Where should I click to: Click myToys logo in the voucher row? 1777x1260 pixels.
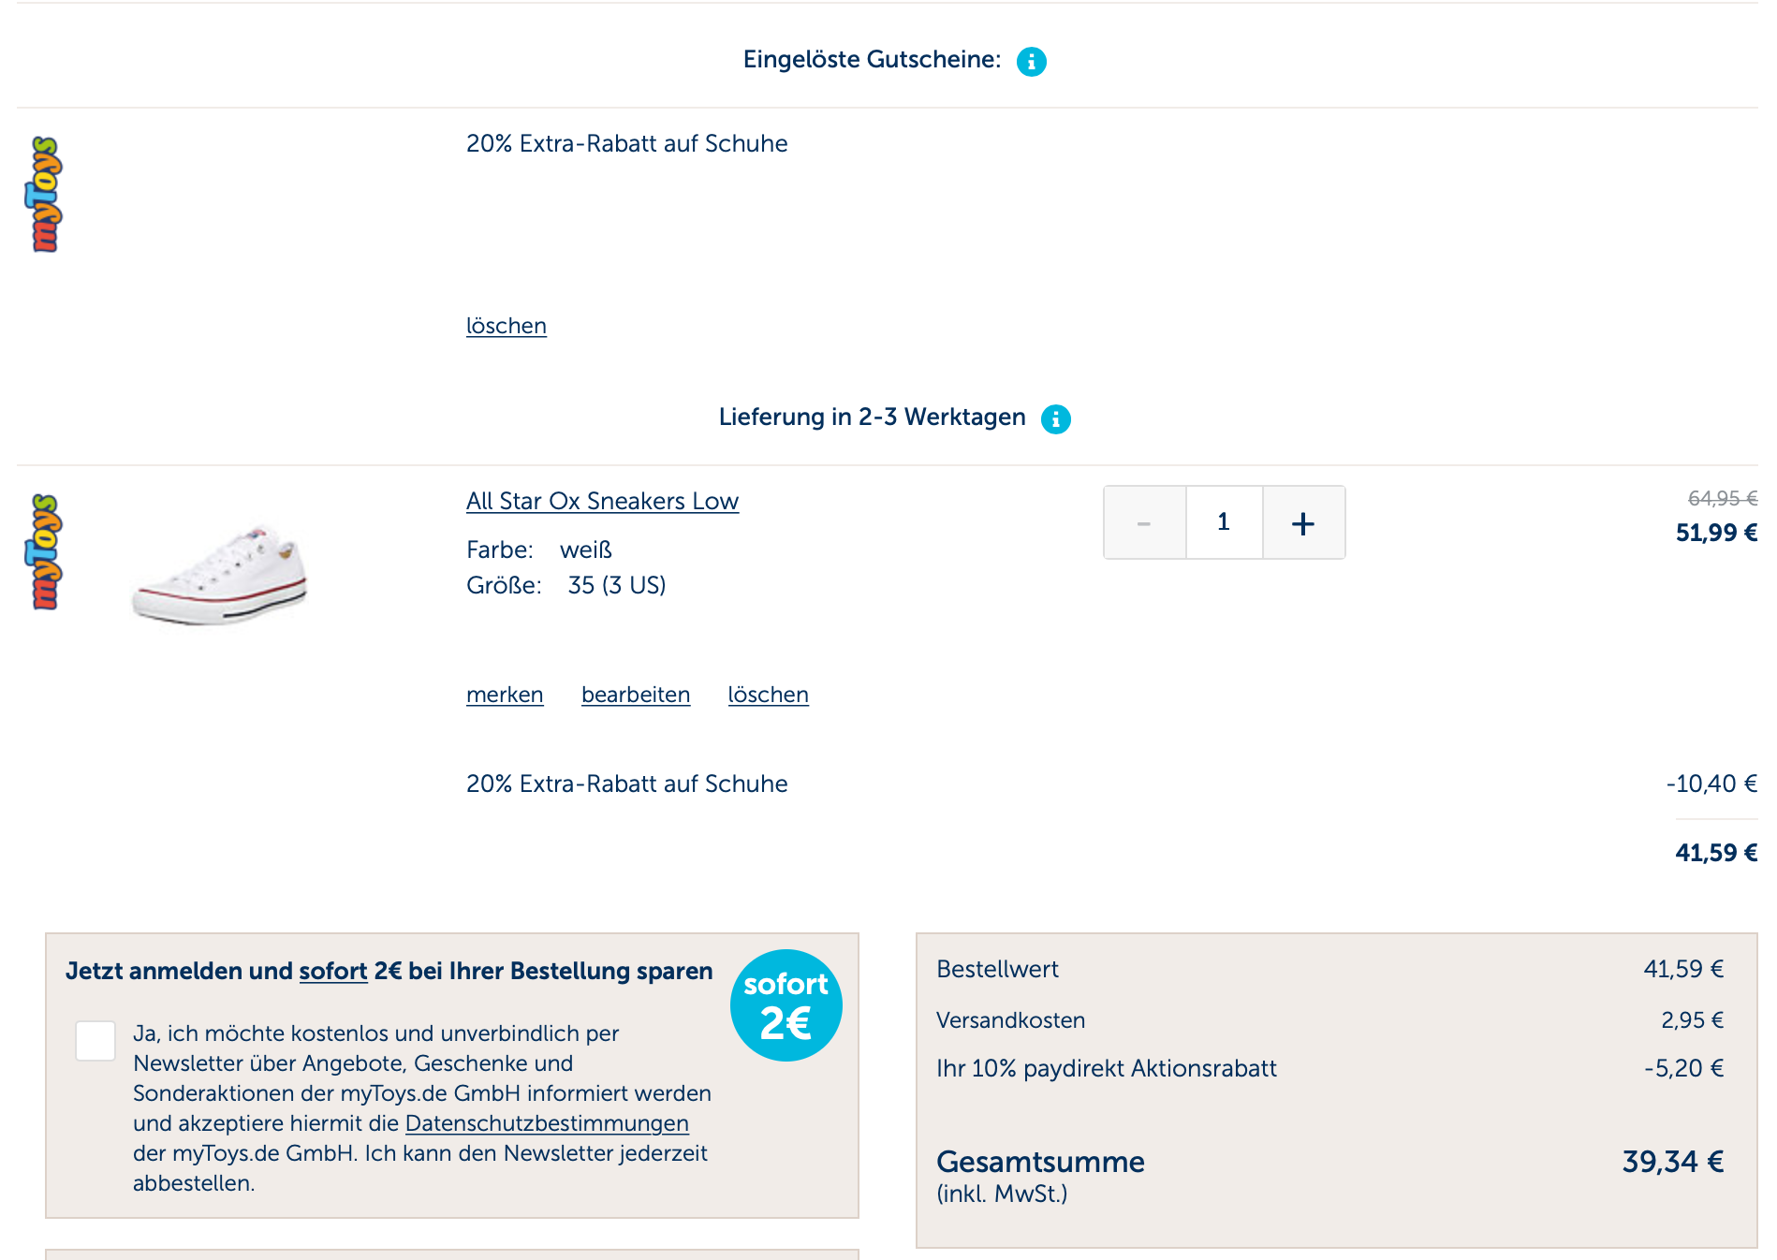click(45, 195)
